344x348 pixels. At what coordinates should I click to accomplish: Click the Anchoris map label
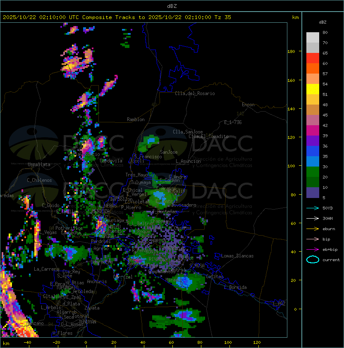(97, 281)
